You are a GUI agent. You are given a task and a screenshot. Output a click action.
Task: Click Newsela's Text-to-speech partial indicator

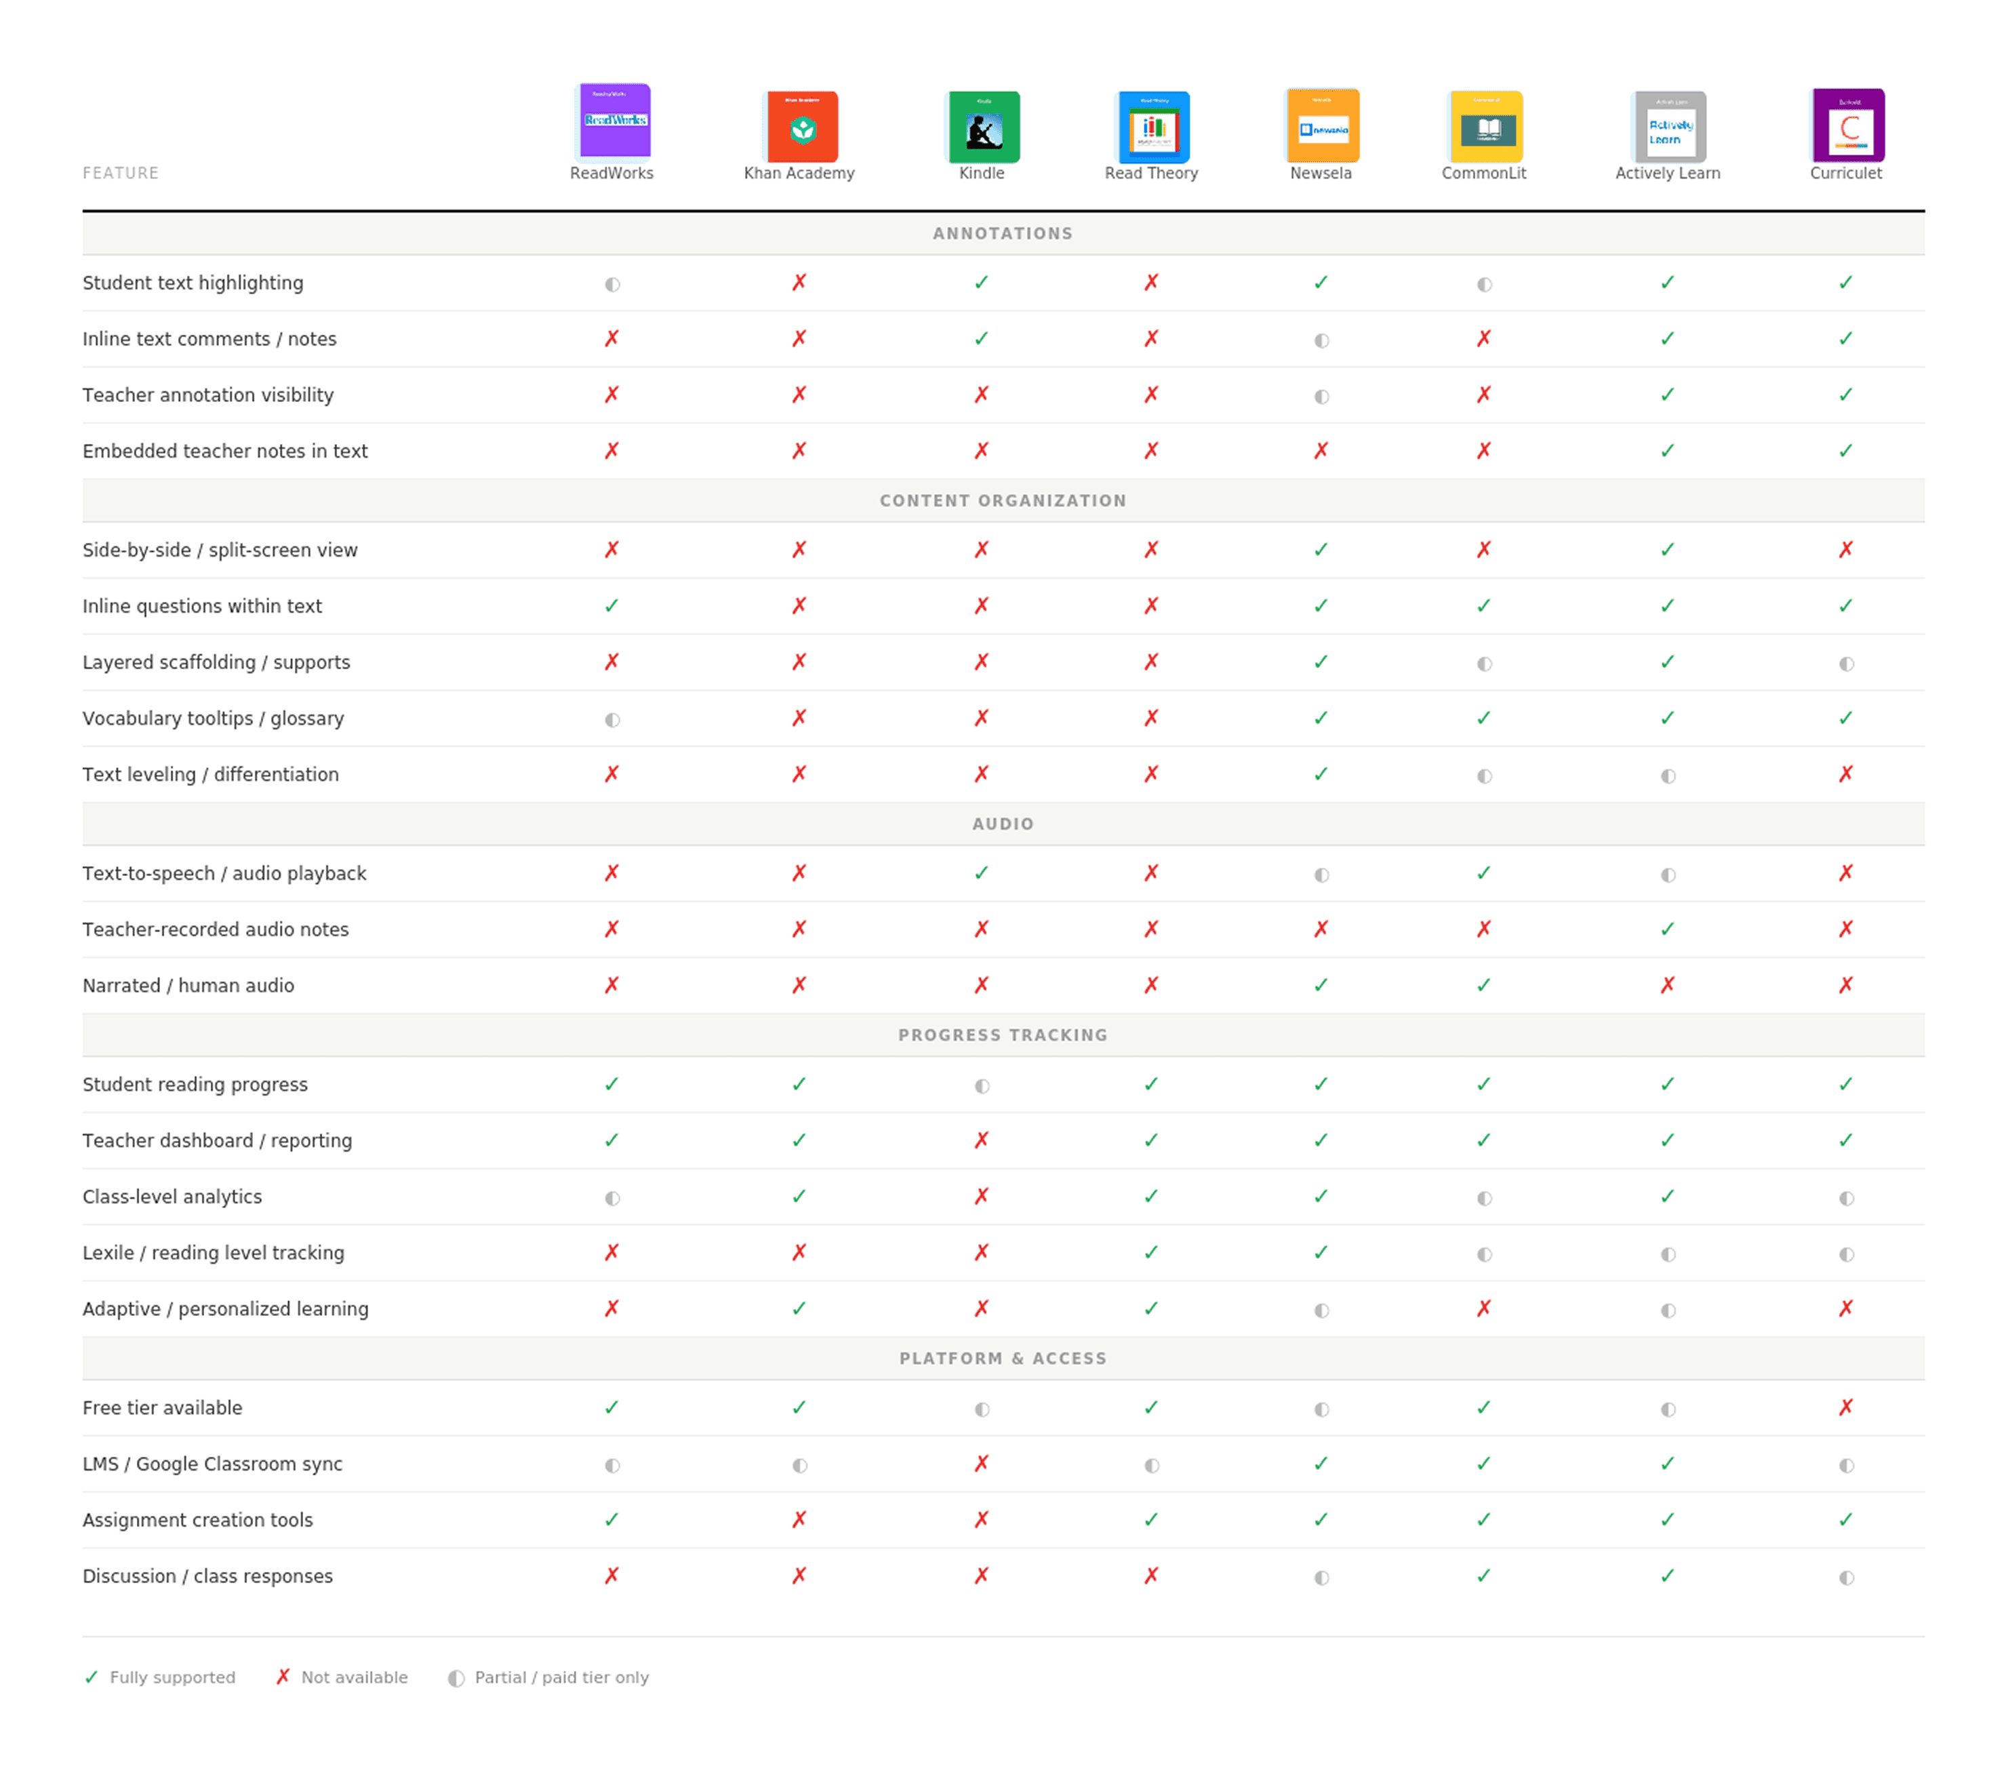(1323, 875)
